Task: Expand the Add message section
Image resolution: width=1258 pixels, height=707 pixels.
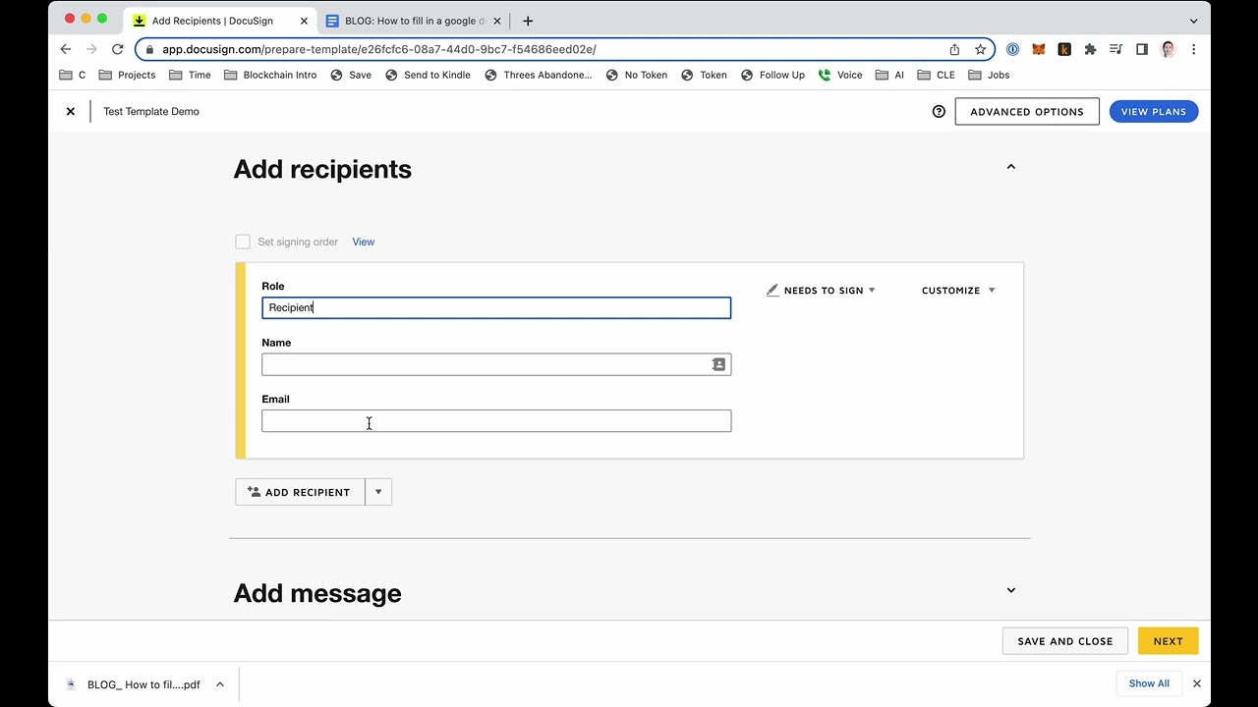Action: pyautogui.click(x=1010, y=590)
